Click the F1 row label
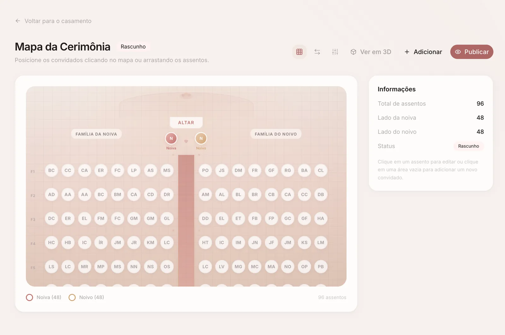505x335 pixels. (33, 172)
